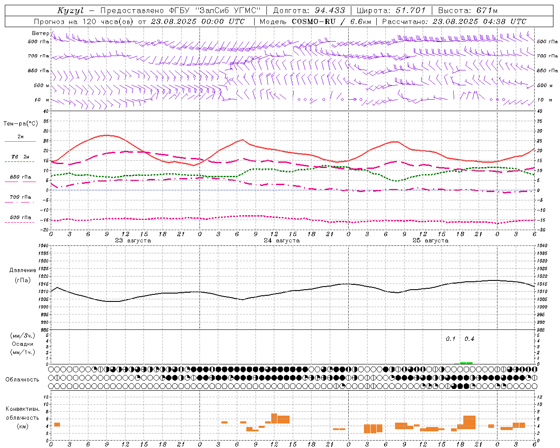Image resolution: width=560 pixels, height=448 pixels.
Task: Select the "Широта: 51.701" latitude value
Action: (x=391, y=10)
